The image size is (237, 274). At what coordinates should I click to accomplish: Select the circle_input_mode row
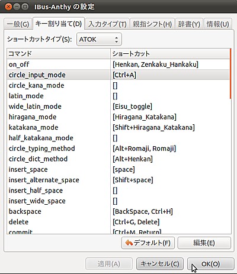118,75
